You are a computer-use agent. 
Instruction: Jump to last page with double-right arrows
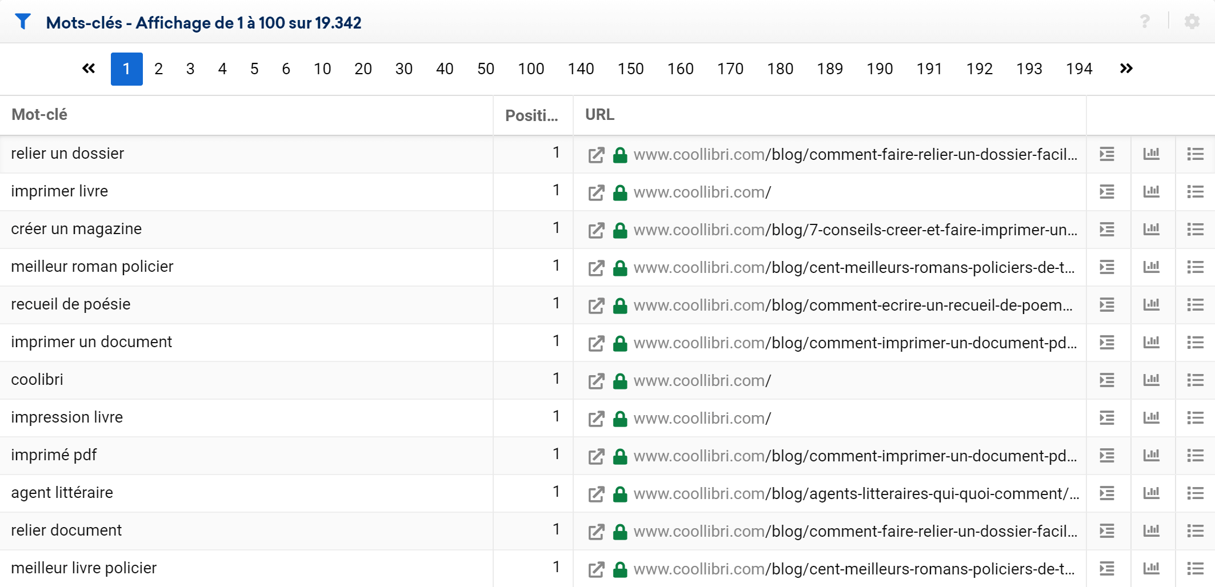[1126, 69]
